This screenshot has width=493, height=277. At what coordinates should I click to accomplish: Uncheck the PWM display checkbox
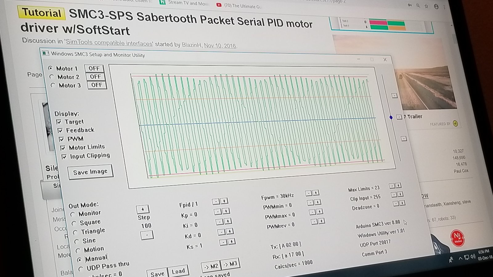coord(61,139)
